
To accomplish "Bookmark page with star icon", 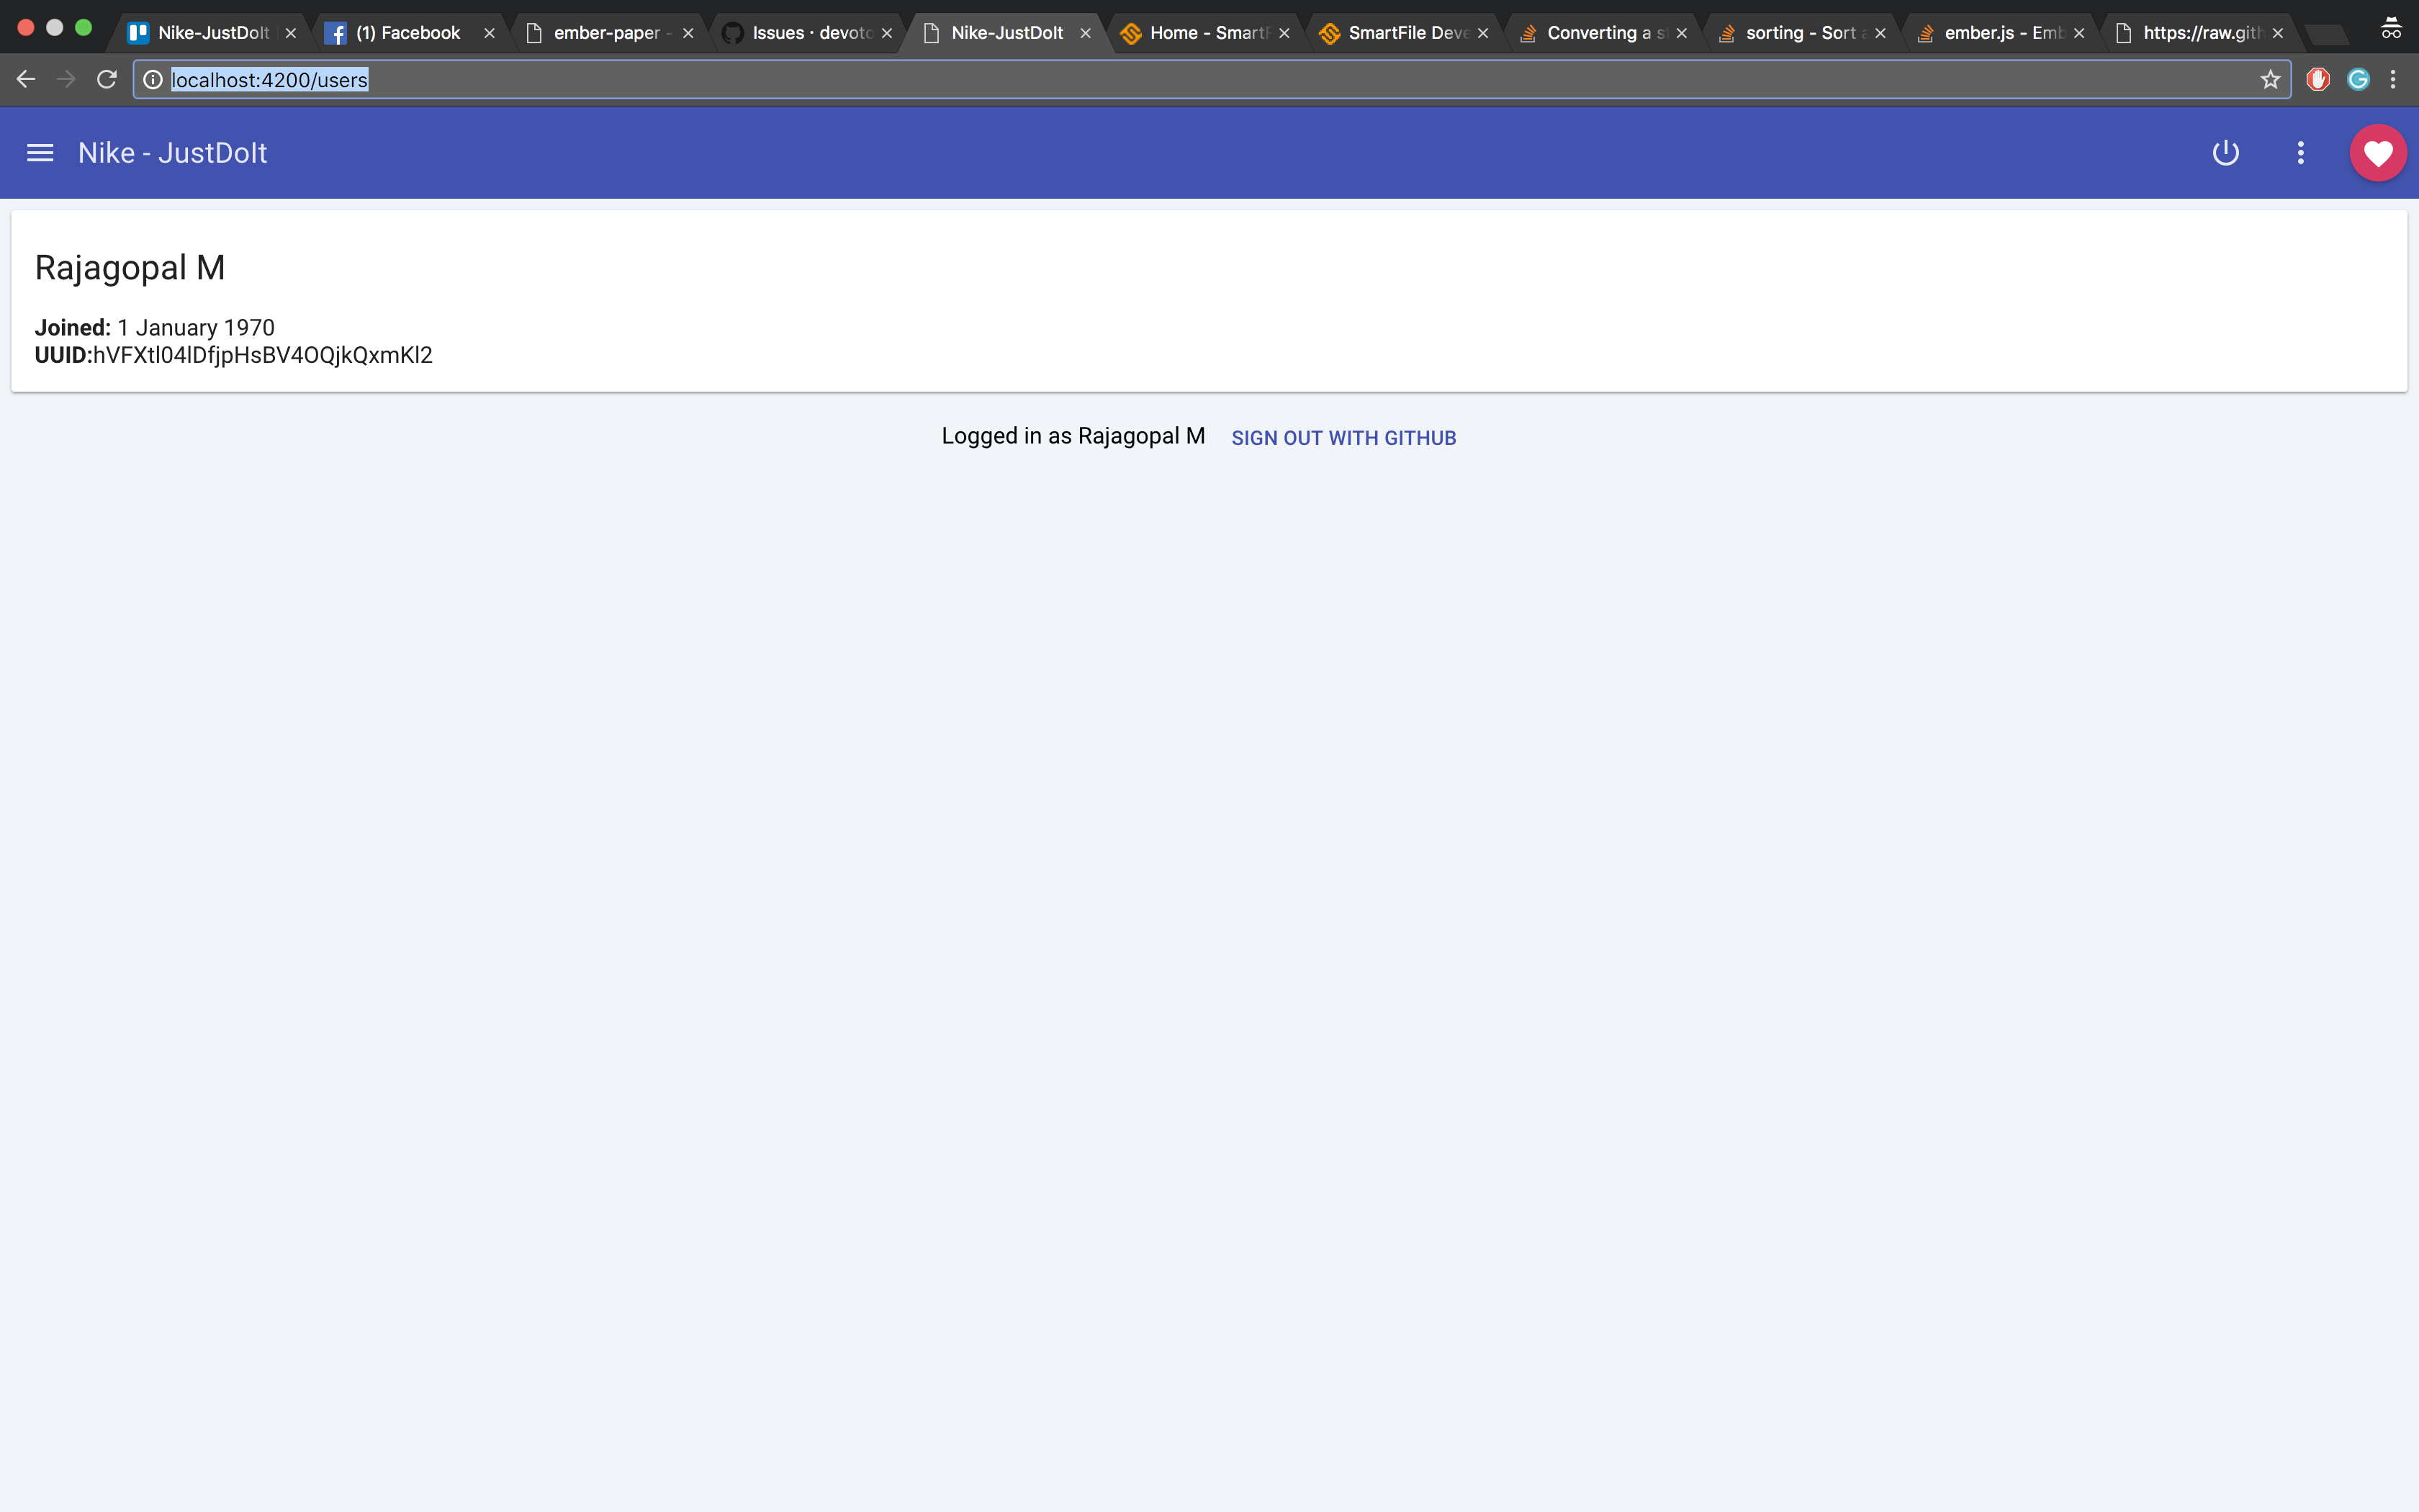I will click(x=2270, y=80).
